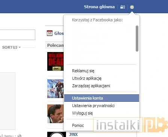The height and width of the screenshot is (137, 168).
Task: Open the privacy shortcuts lock icon
Action: point(123,7)
